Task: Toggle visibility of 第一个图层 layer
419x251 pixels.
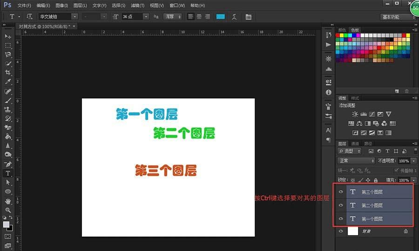Action: tap(341, 218)
